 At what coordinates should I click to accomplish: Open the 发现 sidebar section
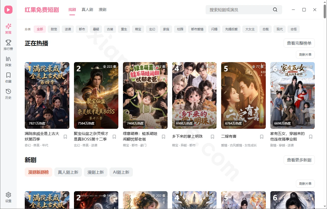pos(8,29)
